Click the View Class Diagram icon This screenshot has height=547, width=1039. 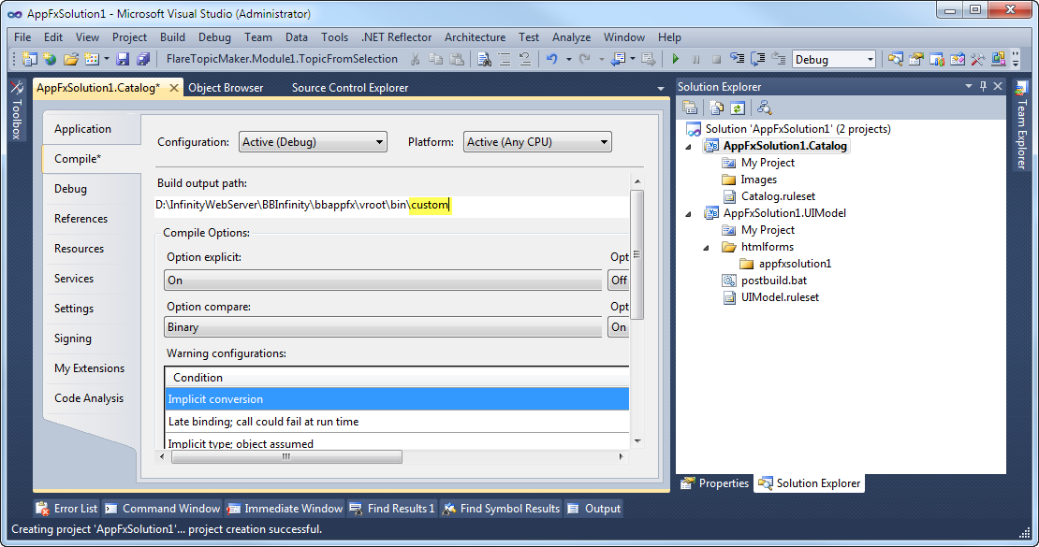click(764, 108)
